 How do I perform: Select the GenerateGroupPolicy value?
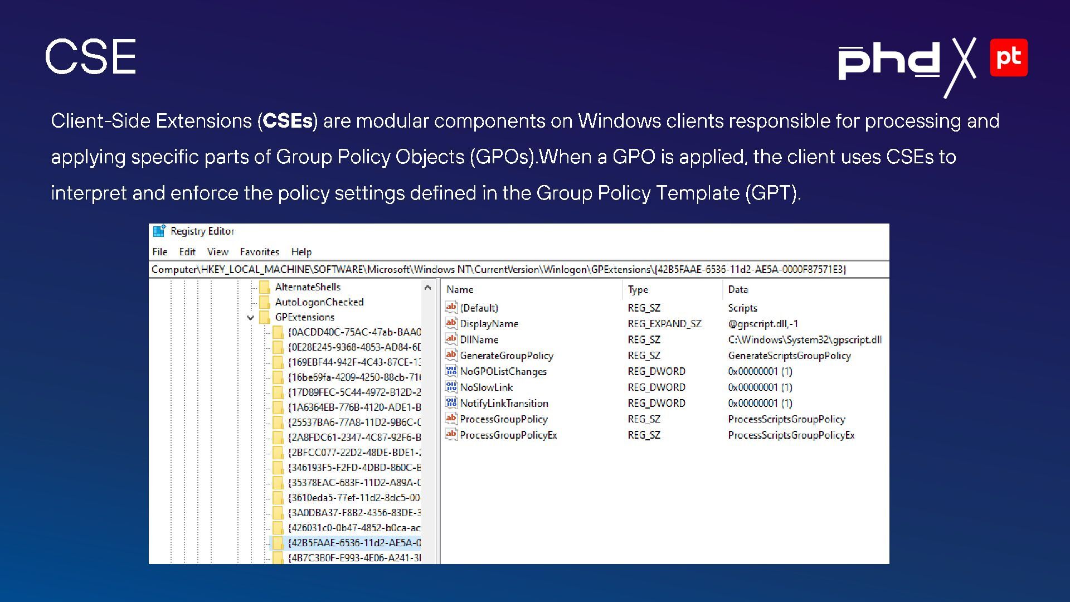506,356
